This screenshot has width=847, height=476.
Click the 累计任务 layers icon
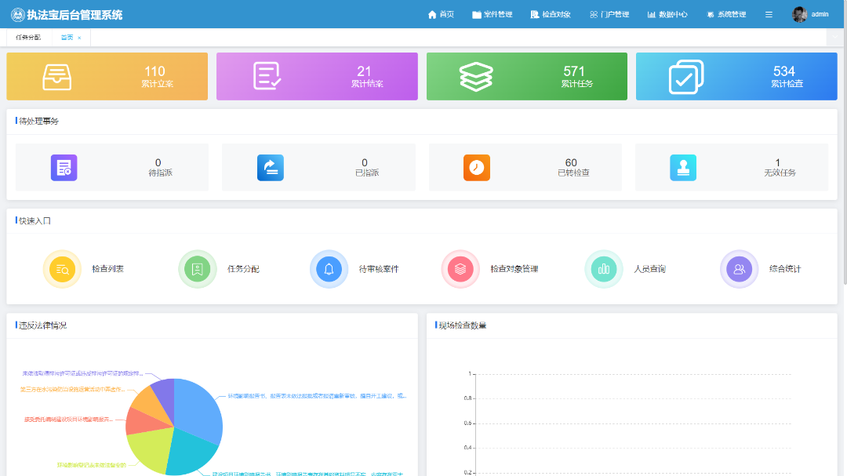click(x=476, y=77)
